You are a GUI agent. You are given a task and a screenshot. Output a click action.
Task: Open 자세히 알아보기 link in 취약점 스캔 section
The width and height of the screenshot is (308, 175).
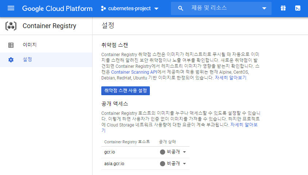[231, 78]
